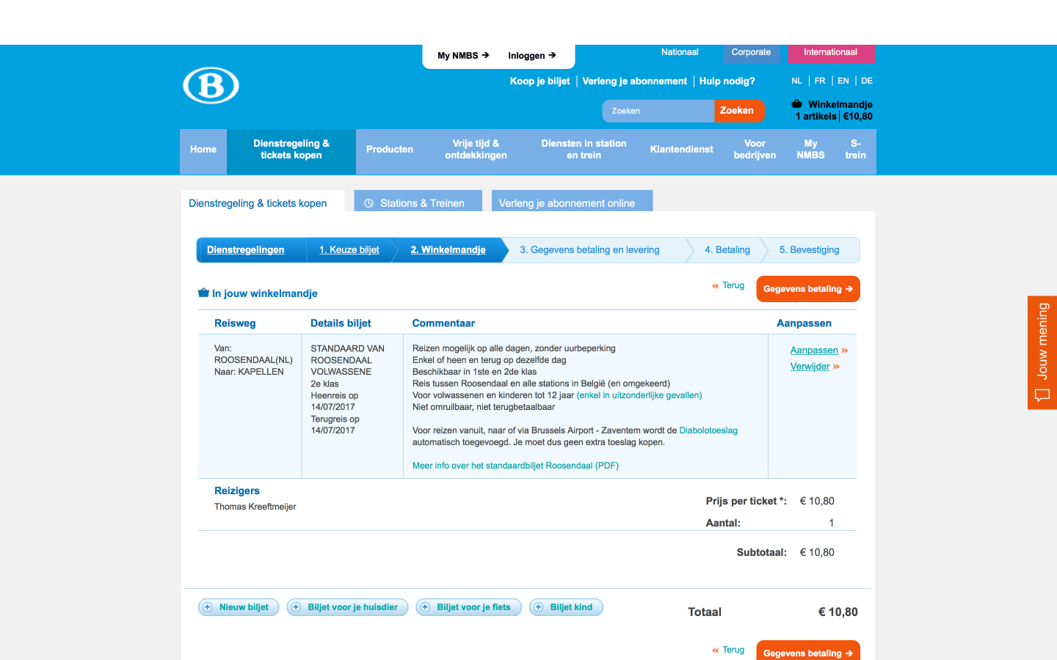
Task: Click the plus icon on Biljet voor je huisdier
Action: click(297, 607)
